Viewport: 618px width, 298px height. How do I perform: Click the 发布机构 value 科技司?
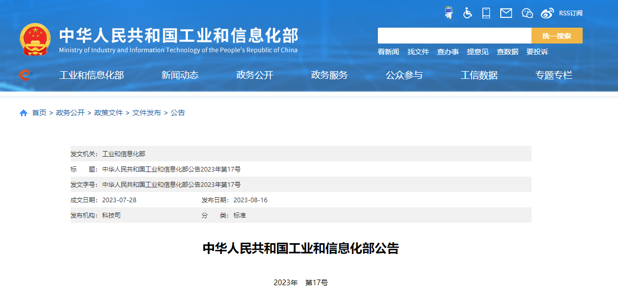click(111, 215)
